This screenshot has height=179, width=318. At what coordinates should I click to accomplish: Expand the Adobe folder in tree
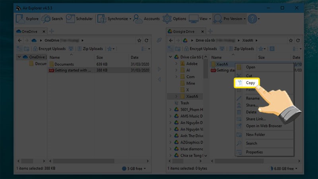click(176, 64)
